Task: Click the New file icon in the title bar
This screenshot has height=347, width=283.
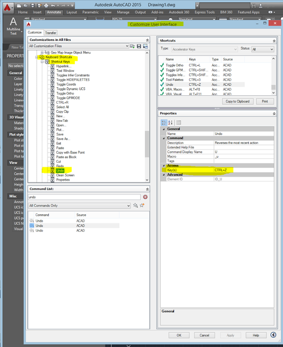Action: pyautogui.click(x=19, y=6)
